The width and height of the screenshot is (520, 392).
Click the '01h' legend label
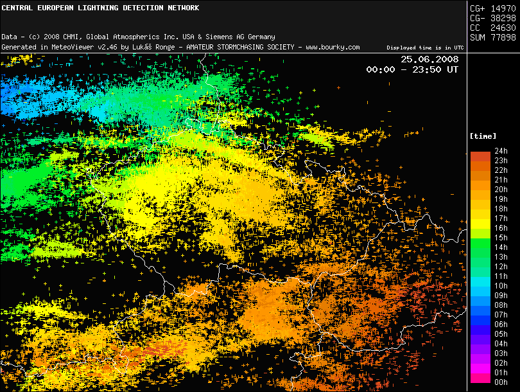click(x=501, y=373)
